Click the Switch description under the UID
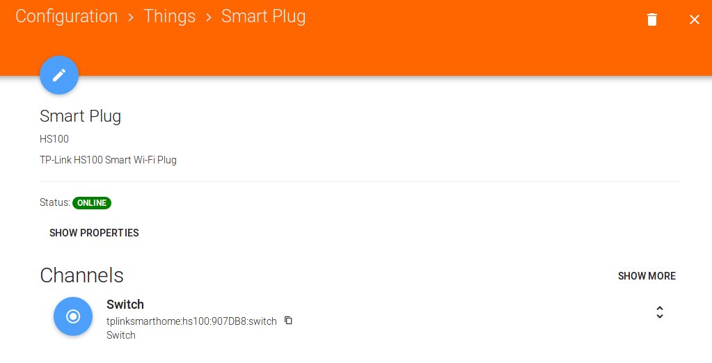712x363 pixels. [x=121, y=335]
